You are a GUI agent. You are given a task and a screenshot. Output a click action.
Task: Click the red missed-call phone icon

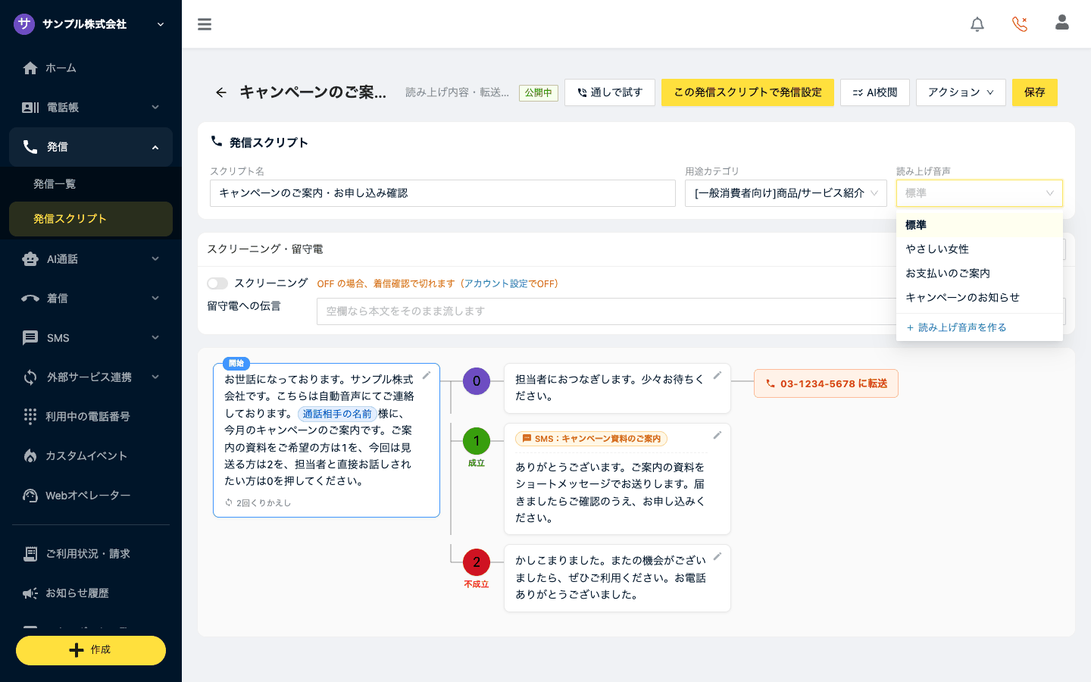(1020, 24)
